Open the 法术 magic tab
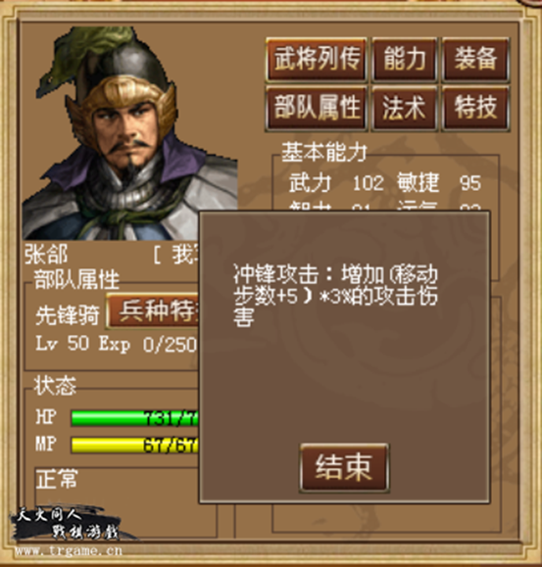The height and width of the screenshot is (567, 542). tap(405, 108)
